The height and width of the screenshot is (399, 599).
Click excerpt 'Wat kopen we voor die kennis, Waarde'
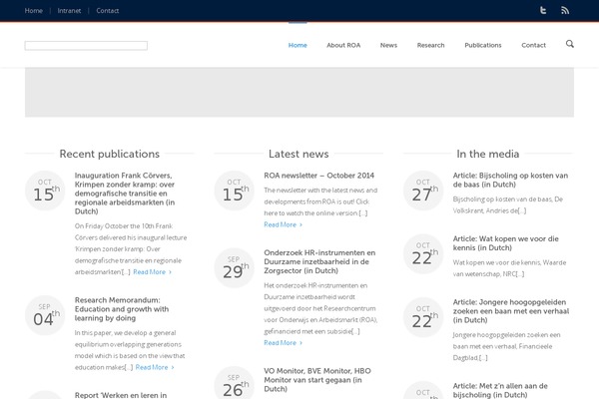509,268
